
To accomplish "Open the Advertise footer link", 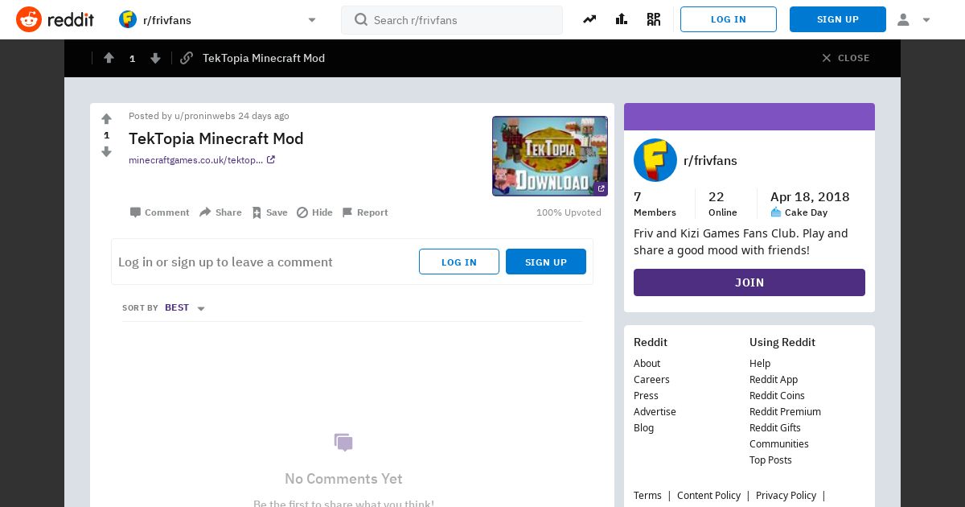I will click(655, 411).
